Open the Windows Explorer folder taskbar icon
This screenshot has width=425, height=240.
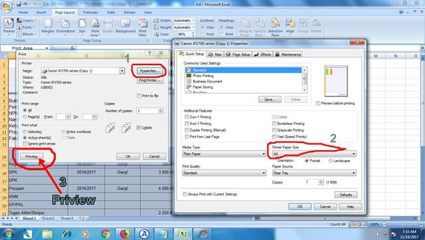click(x=47, y=234)
